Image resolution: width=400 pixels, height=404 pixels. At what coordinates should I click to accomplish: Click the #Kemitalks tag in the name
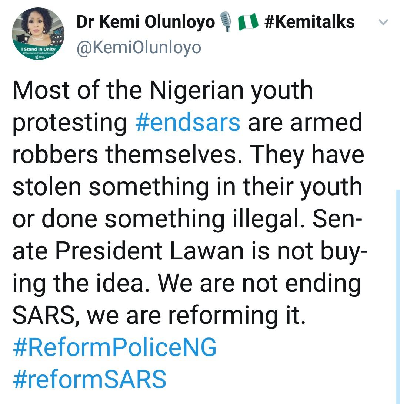coord(309,22)
